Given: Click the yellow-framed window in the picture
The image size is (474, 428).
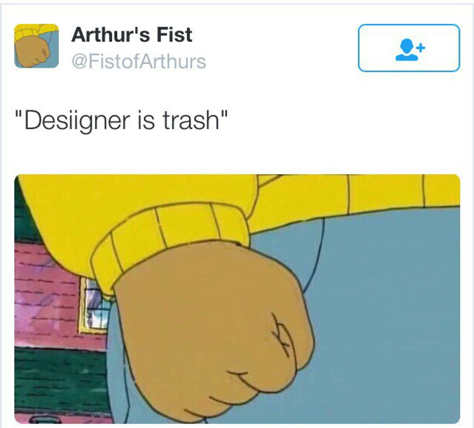Looking at the screenshot, I should (94, 305).
